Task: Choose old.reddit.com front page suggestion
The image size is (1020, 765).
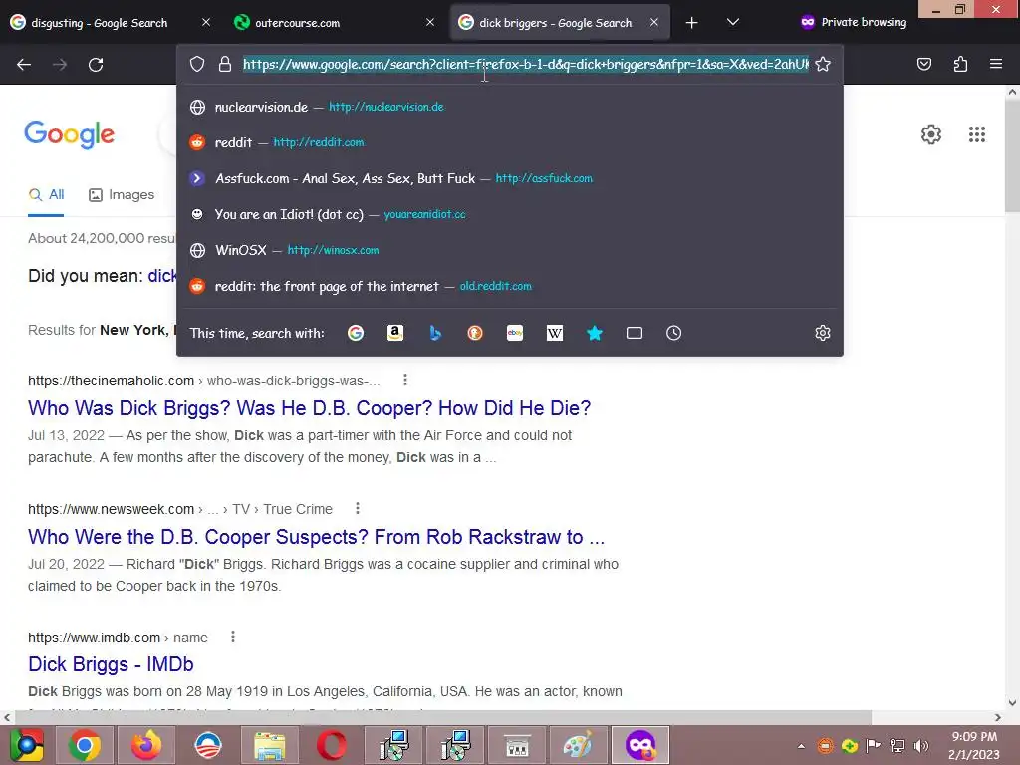Action: point(509,286)
